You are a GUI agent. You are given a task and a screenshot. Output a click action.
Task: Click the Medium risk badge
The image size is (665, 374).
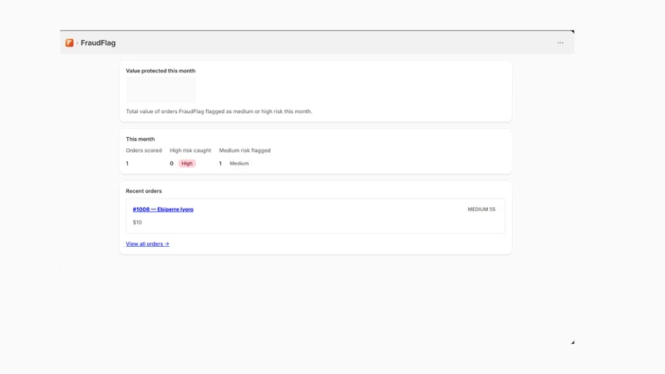pyautogui.click(x=239, y=163)
